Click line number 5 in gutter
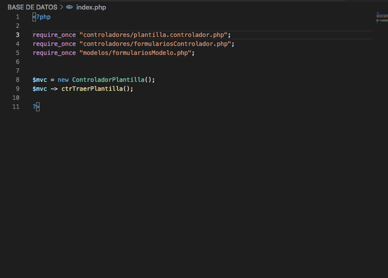388x278 pixels. tap(17, 53)
